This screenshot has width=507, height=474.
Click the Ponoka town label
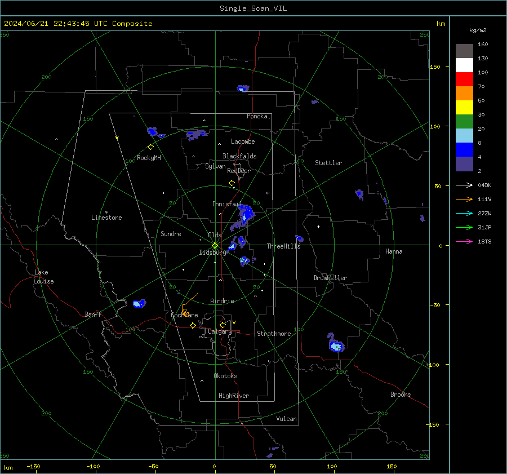point(257,116)
